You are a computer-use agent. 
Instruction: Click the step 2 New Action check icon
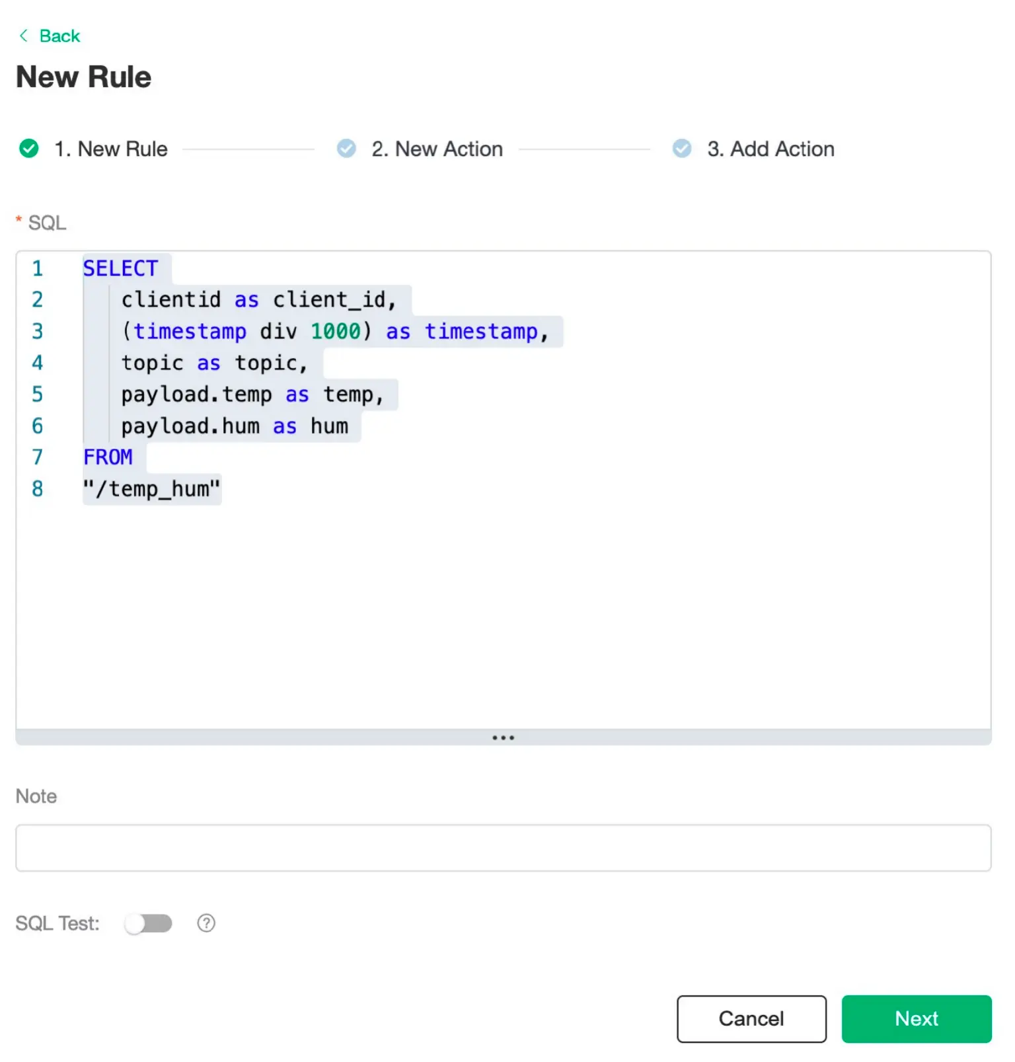pyautogui.click(x=346, y=149)
